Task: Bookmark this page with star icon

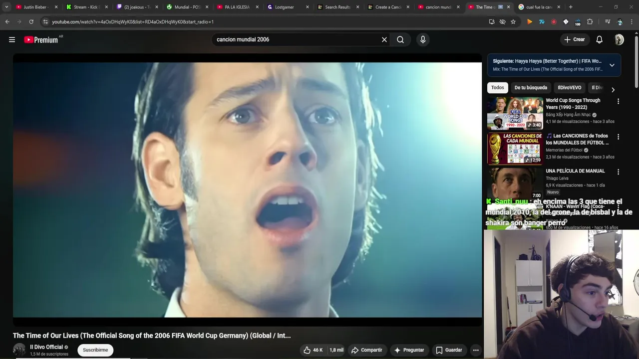Action: (x=513, y=21)
